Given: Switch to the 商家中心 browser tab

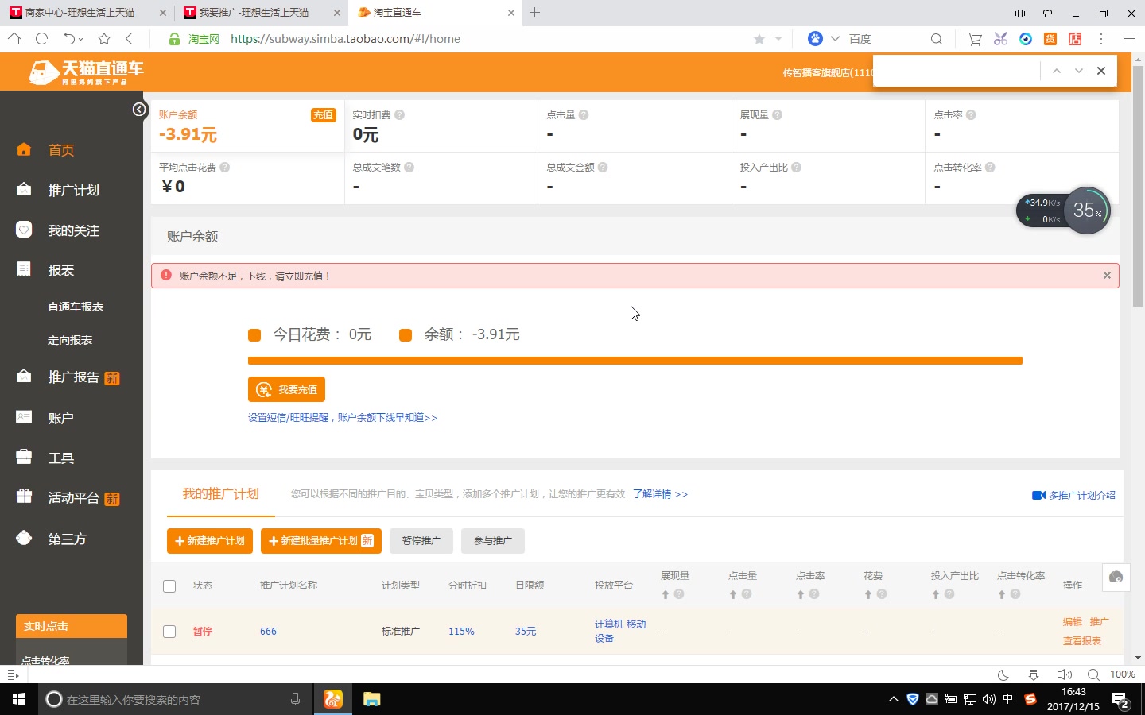Looking at the screenshot, I should coord(80,13).
